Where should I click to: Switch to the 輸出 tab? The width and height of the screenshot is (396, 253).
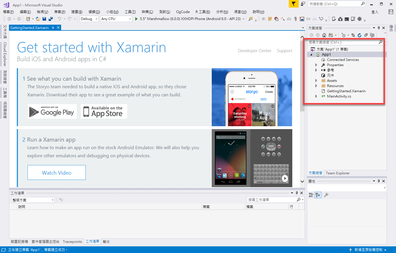click(106, 242)
